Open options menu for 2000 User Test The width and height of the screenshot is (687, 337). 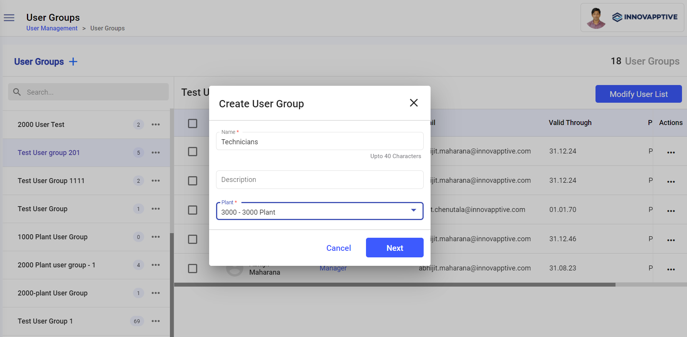pyautogui.click(x=156, y=125)
